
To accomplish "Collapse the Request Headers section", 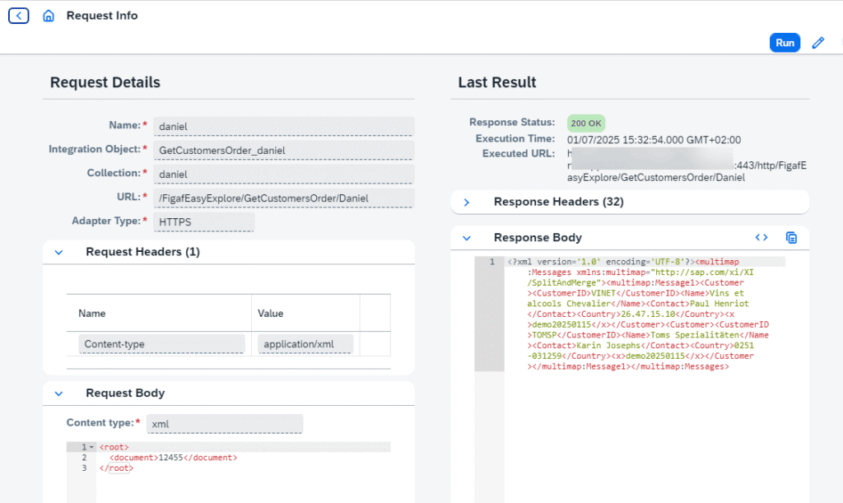I will point(58,252).
